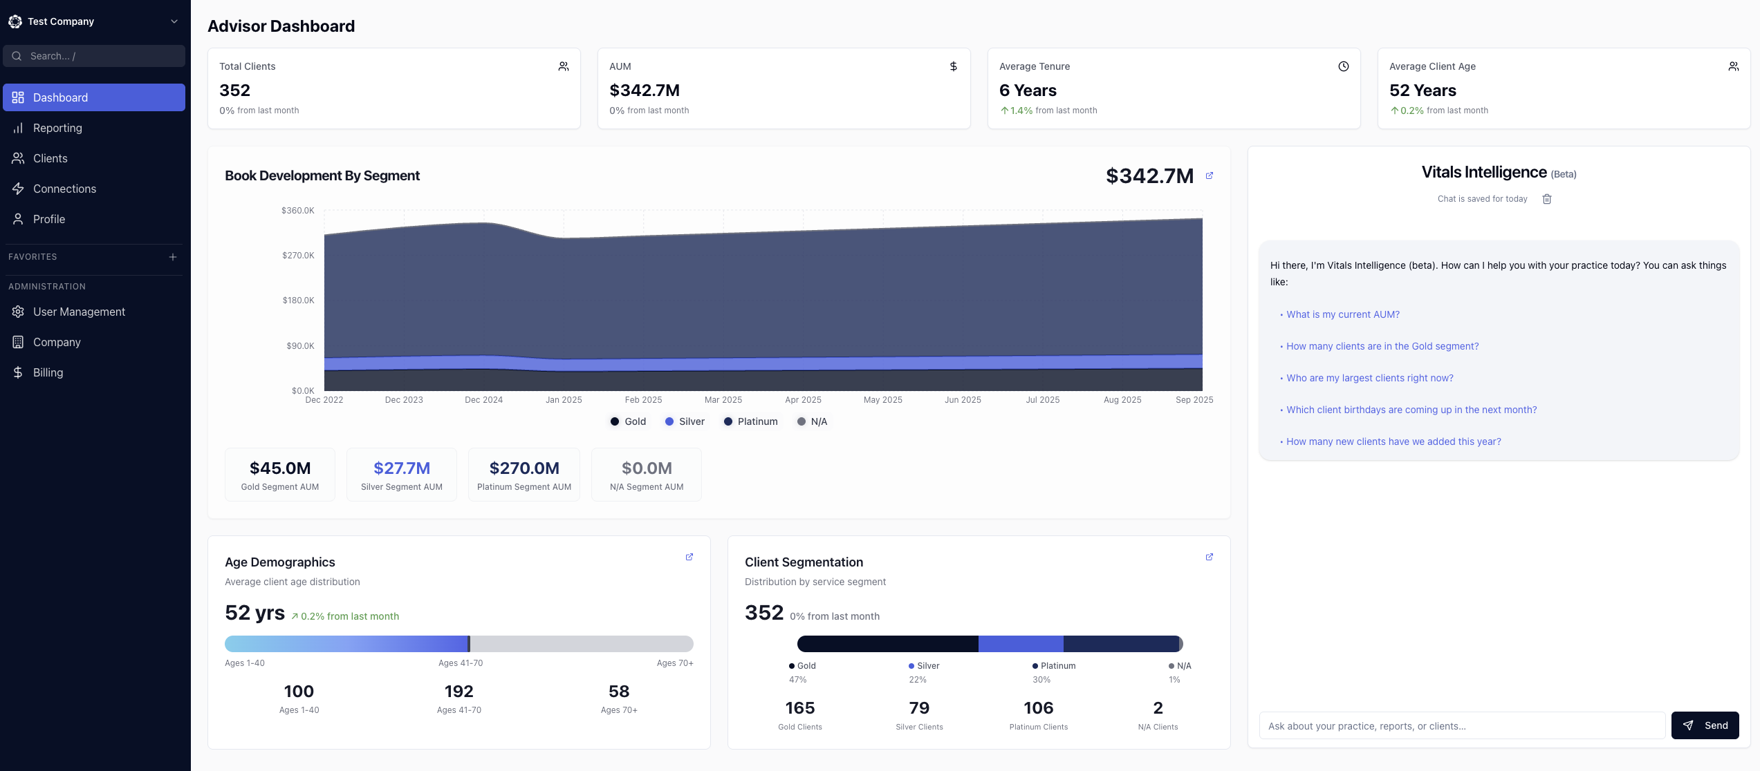The width and height of the screenshot is (1760, 771).
Task: Open Book Development external link icon
Action: click(x=1209, y=175)
